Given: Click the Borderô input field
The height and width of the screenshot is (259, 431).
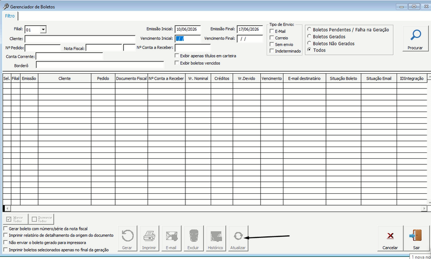Looking at the screenshot, I should pyautogui.click(x=100, y=65).
